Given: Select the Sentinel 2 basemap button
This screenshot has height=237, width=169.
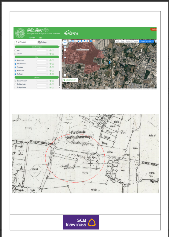Looking at the screenshot, I should (129, 41).
